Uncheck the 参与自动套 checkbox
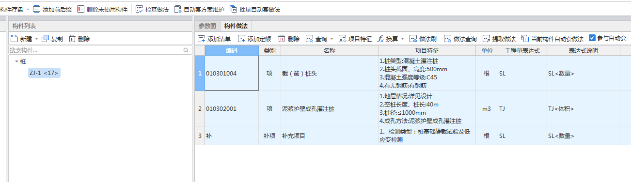This screenshot has height=182, width=631. point(592,38)
